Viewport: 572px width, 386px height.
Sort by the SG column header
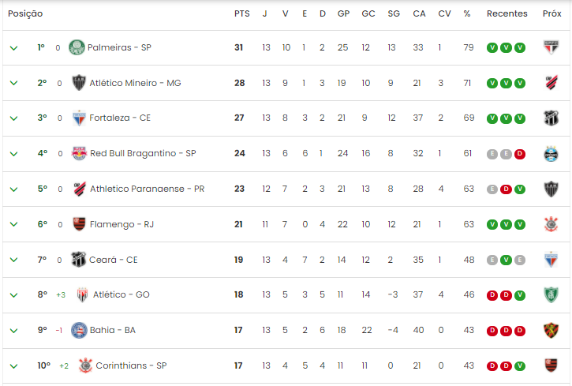point(394,14)
